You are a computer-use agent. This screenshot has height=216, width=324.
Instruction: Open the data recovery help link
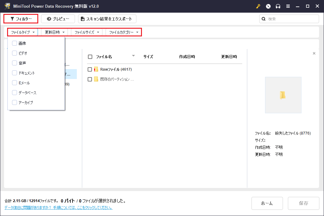[x=58, y=208]
